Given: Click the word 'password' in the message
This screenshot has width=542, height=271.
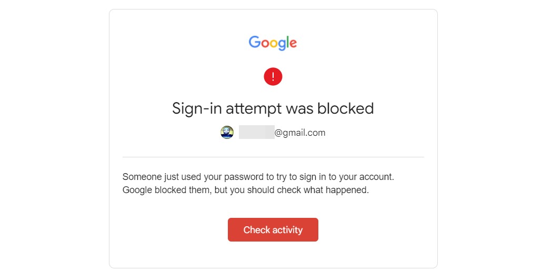Looking at the screenshot, I should click(x=244, y=177).
